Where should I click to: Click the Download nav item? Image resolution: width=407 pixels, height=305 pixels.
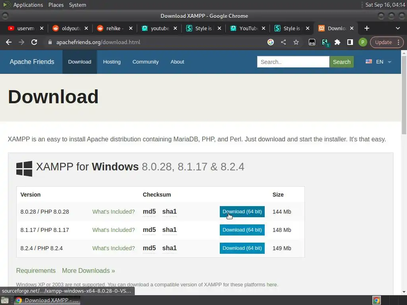(x=79, y=62)
